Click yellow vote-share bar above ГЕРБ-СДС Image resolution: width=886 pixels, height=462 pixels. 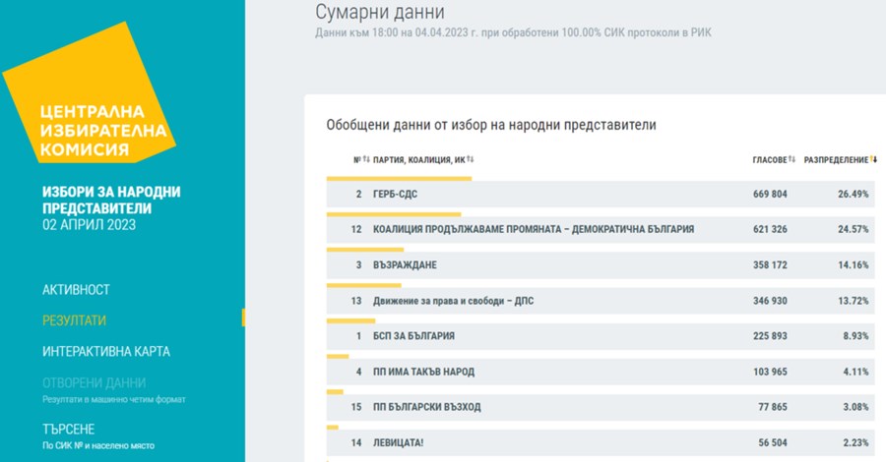(399, 178)
